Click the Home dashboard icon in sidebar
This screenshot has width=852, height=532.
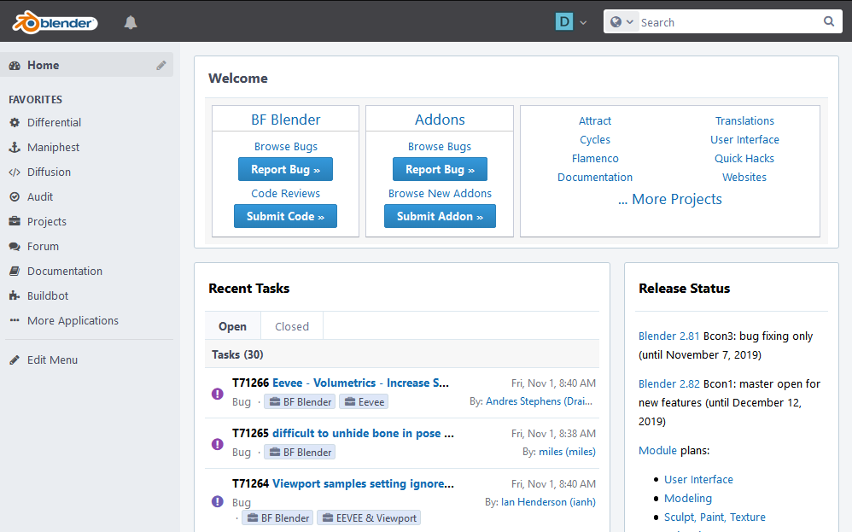(15, 65)
